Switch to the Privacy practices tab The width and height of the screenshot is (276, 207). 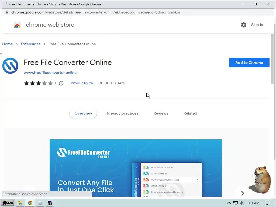123,113
